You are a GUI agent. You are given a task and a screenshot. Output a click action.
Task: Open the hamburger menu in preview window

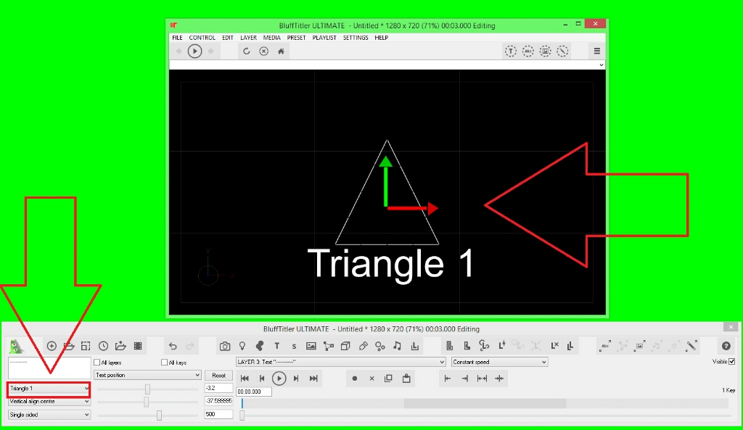(x=597, y=51)
